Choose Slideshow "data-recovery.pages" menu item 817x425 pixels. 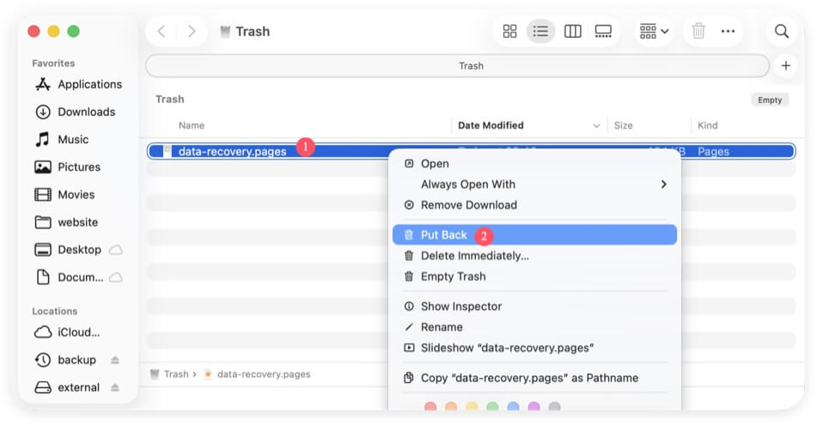[x=535, y=348]
